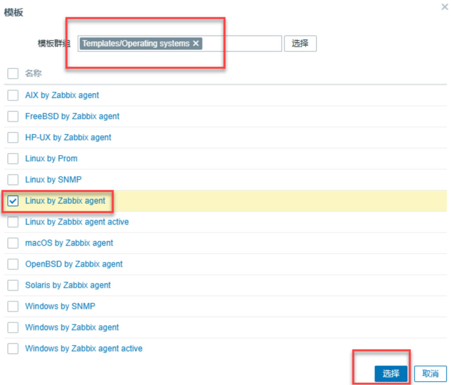Remove the Templates/Operating systems tag

196,43
